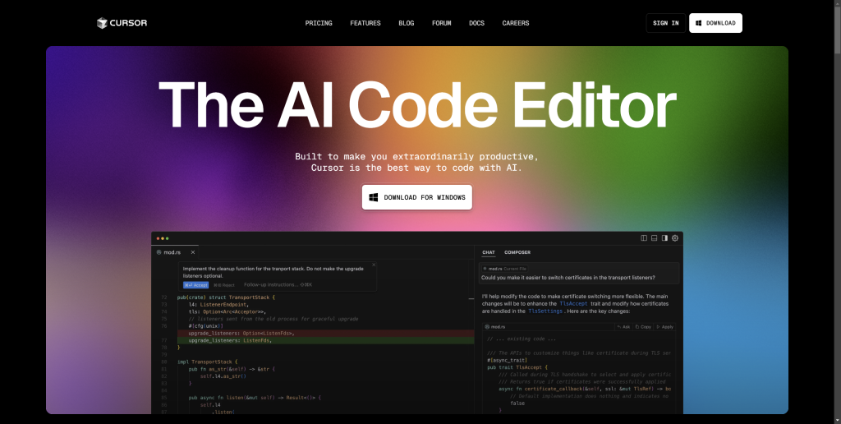Toggle the bottom panel layout icon
Screen dimensions: 841x424
[x=655, y=237]
